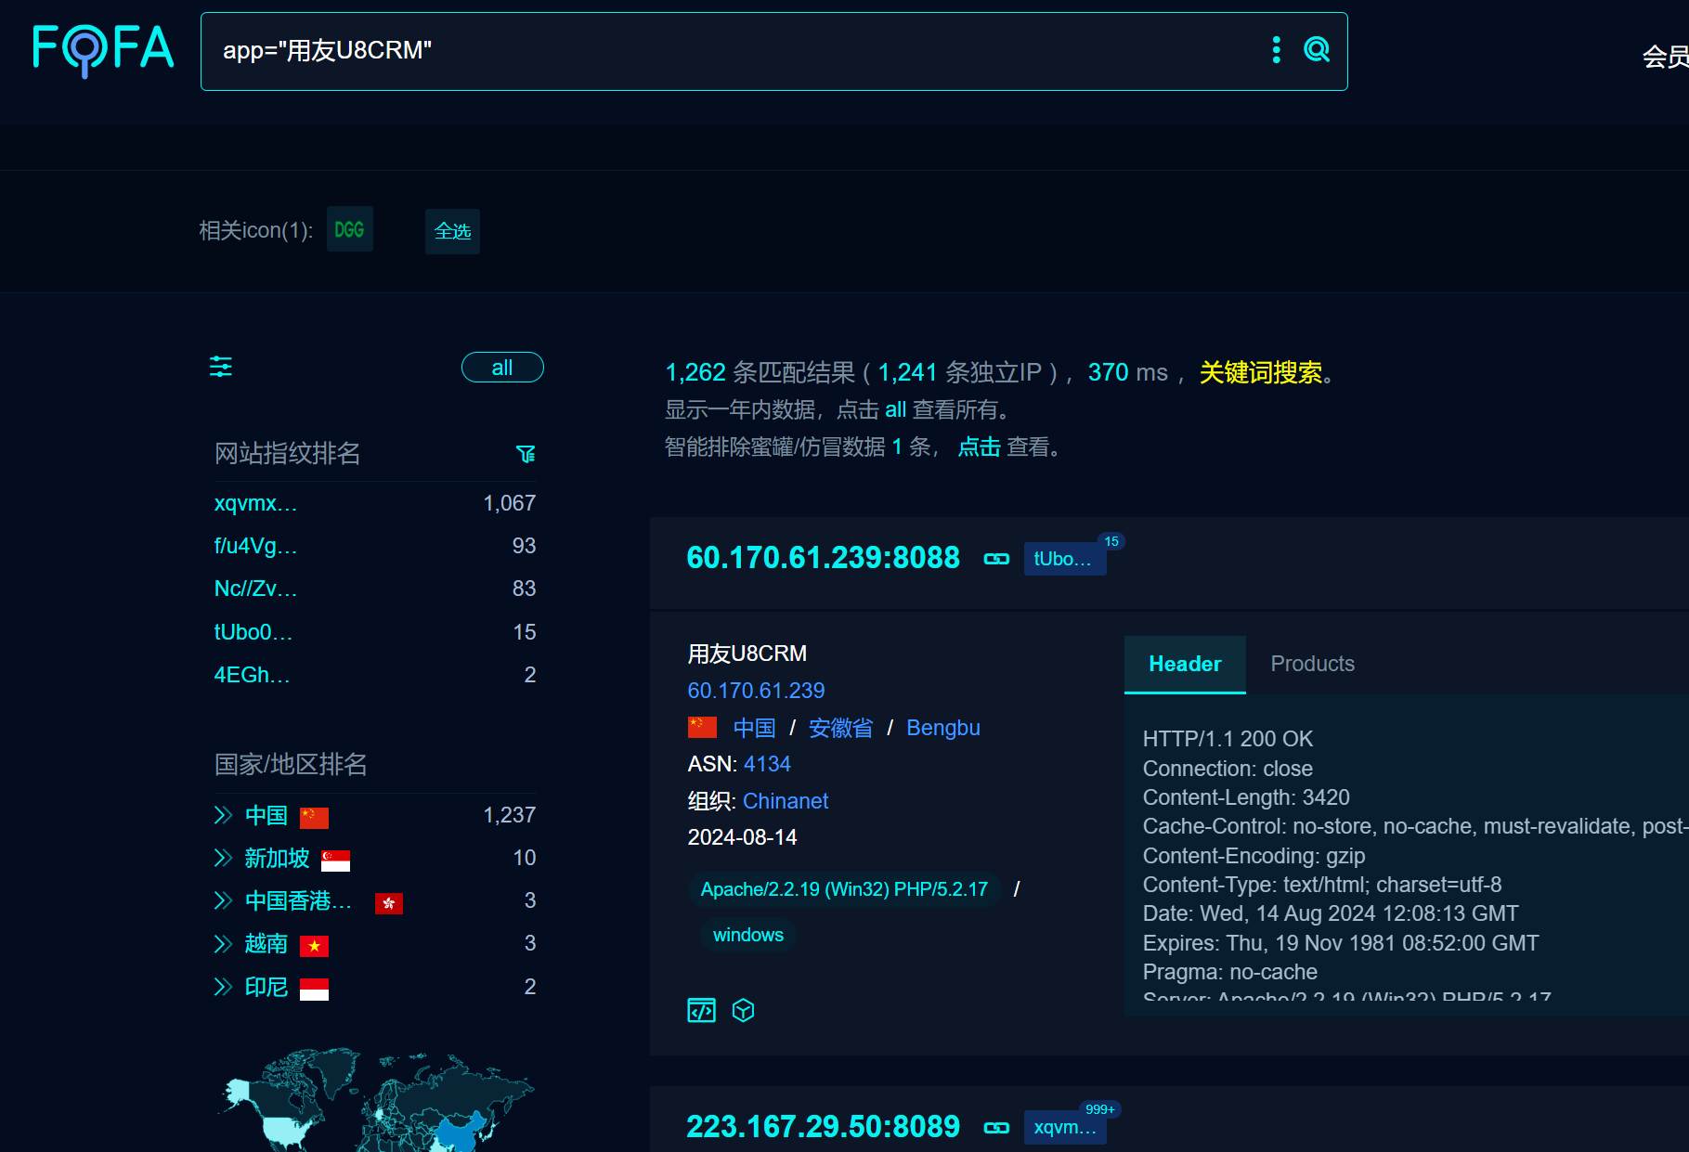Click the link icon beside 223.167.29.50:8089
The width and height of the screenshot is (1689, 1152).
tap(996, 1128)
